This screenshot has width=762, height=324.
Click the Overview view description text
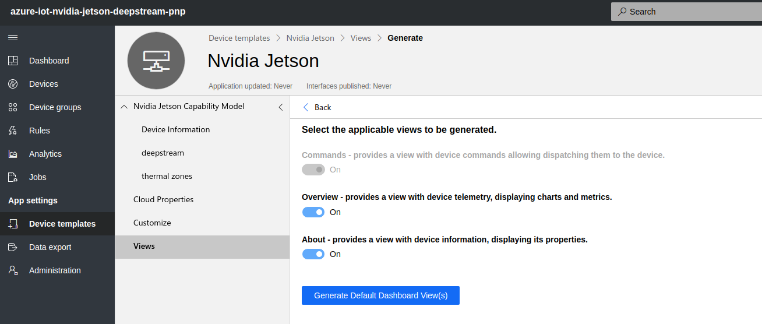click(x=457, y=197)
